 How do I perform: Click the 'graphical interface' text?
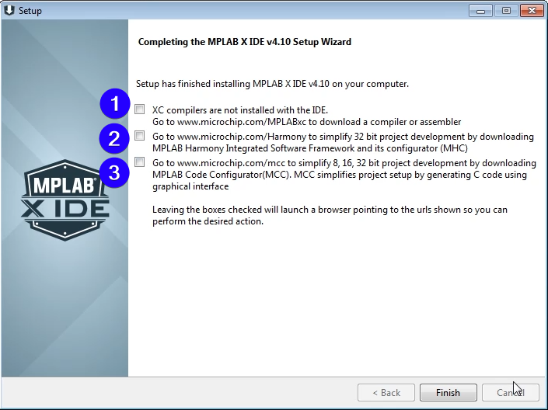tap(190, 186)
